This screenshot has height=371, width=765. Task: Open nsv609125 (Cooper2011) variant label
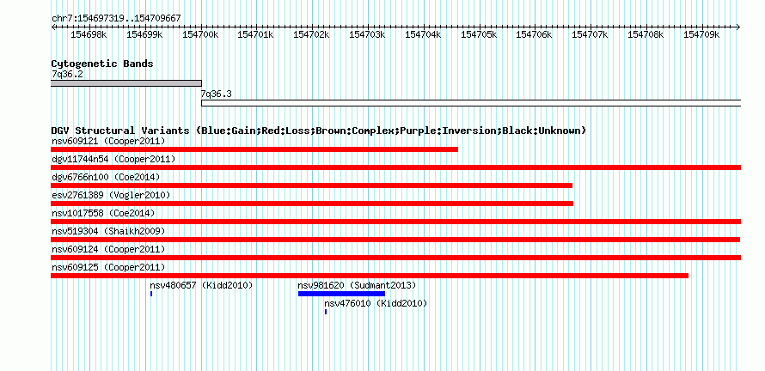108,268
